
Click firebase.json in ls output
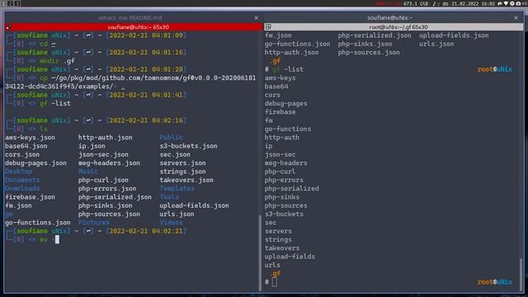coord(30,197)
